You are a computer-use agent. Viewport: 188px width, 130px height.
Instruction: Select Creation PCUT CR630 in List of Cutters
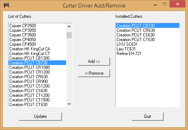coord(37,77)
